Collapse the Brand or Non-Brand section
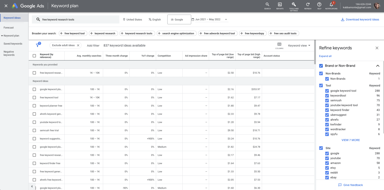The image size is (384, 190). [377, 66]
